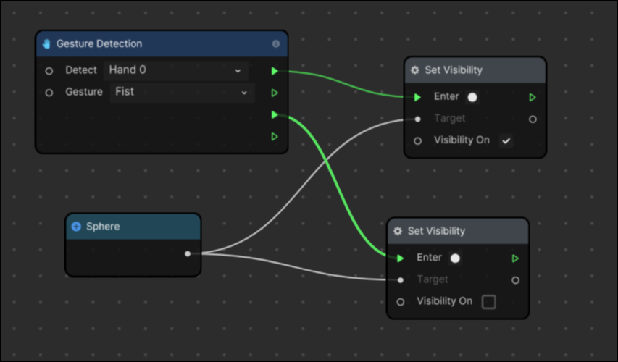
Task: Open the info icon on Gesture Detection header
Action: (276, 43)
